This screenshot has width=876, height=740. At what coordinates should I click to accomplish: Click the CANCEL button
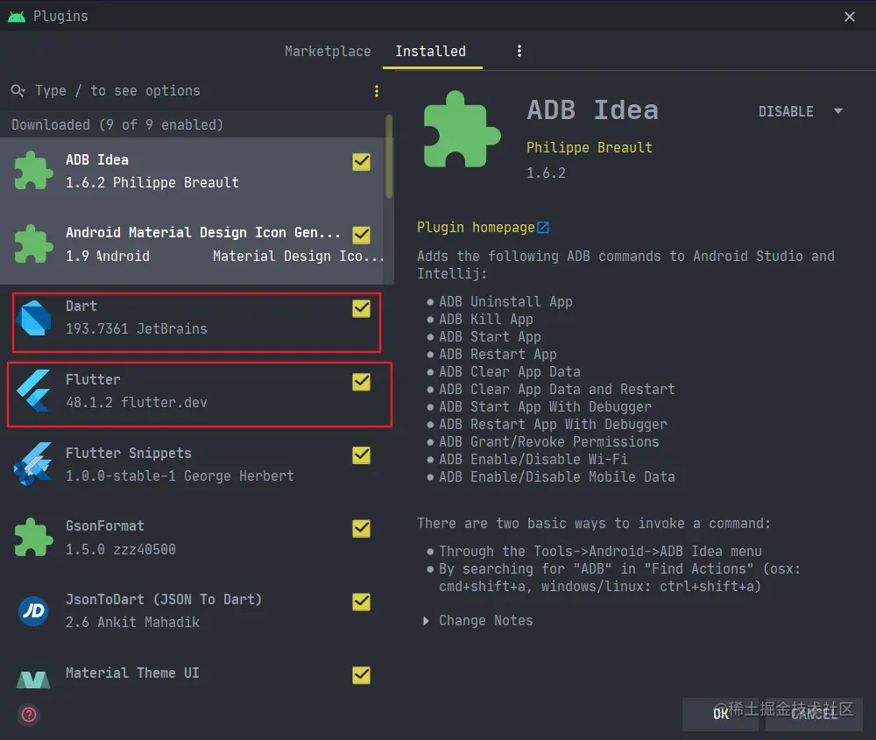click(x=814, y=715)
